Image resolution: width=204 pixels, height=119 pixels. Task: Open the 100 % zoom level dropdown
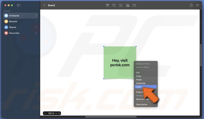52,113
